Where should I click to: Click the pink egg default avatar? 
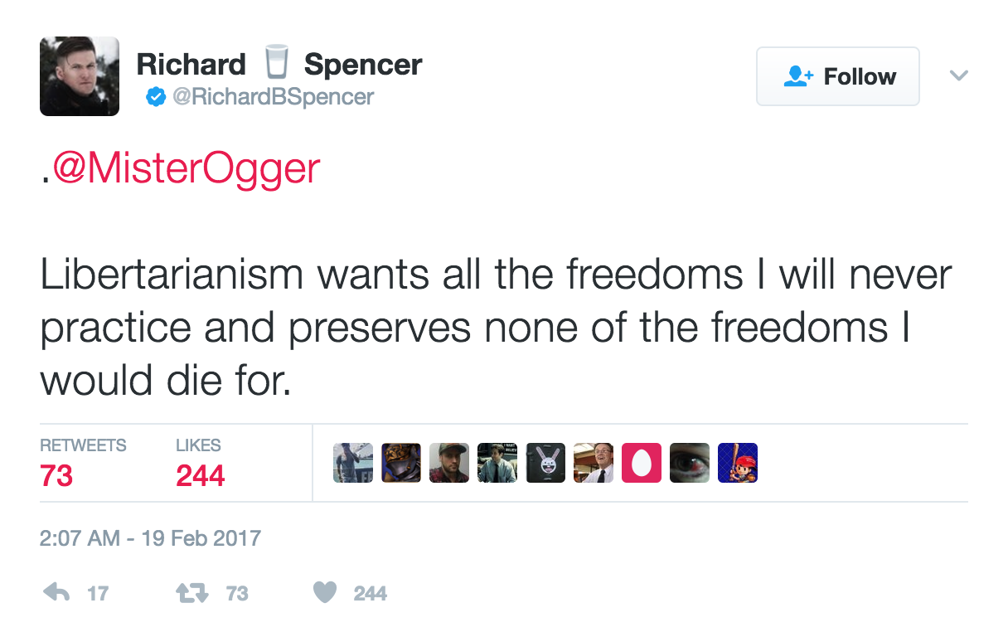click(642, 463)
